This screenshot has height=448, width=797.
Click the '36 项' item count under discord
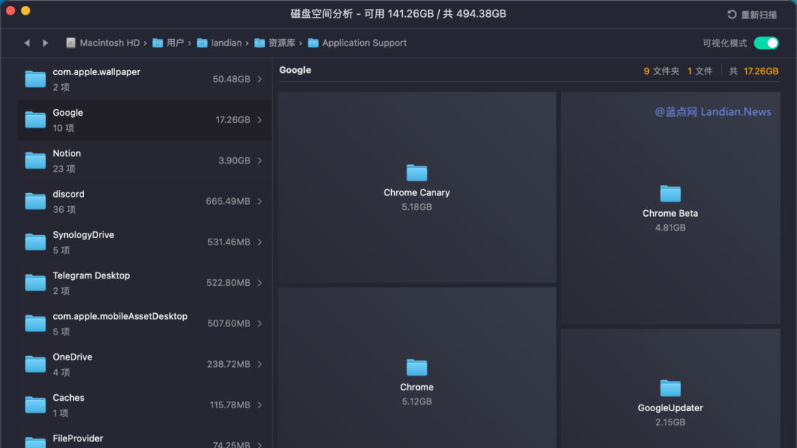[64, 209]
